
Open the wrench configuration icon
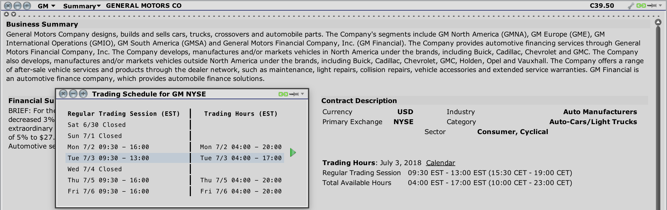(x=631, y=6)
